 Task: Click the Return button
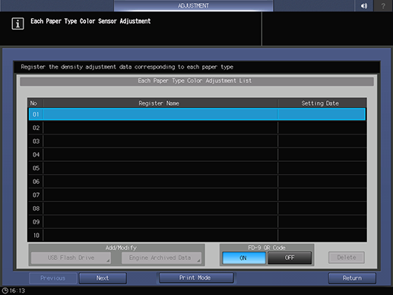[352, 278]
